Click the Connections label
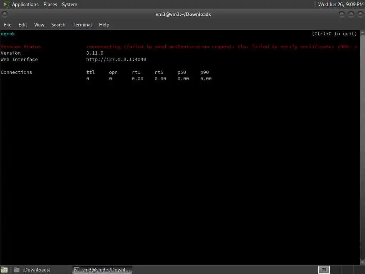The height and width of the screenshot is (274, 365). pos(16,72)
